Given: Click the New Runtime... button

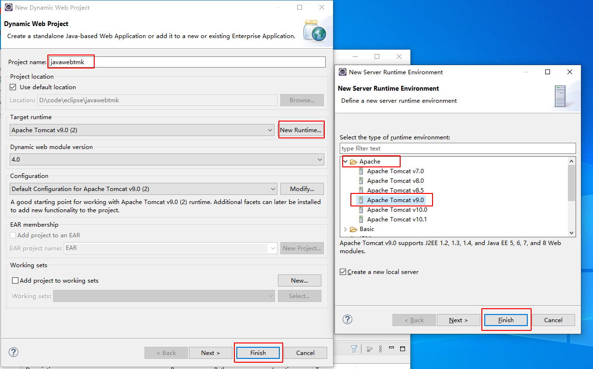Looking at the screenshot, I should (x=301, y=130).
